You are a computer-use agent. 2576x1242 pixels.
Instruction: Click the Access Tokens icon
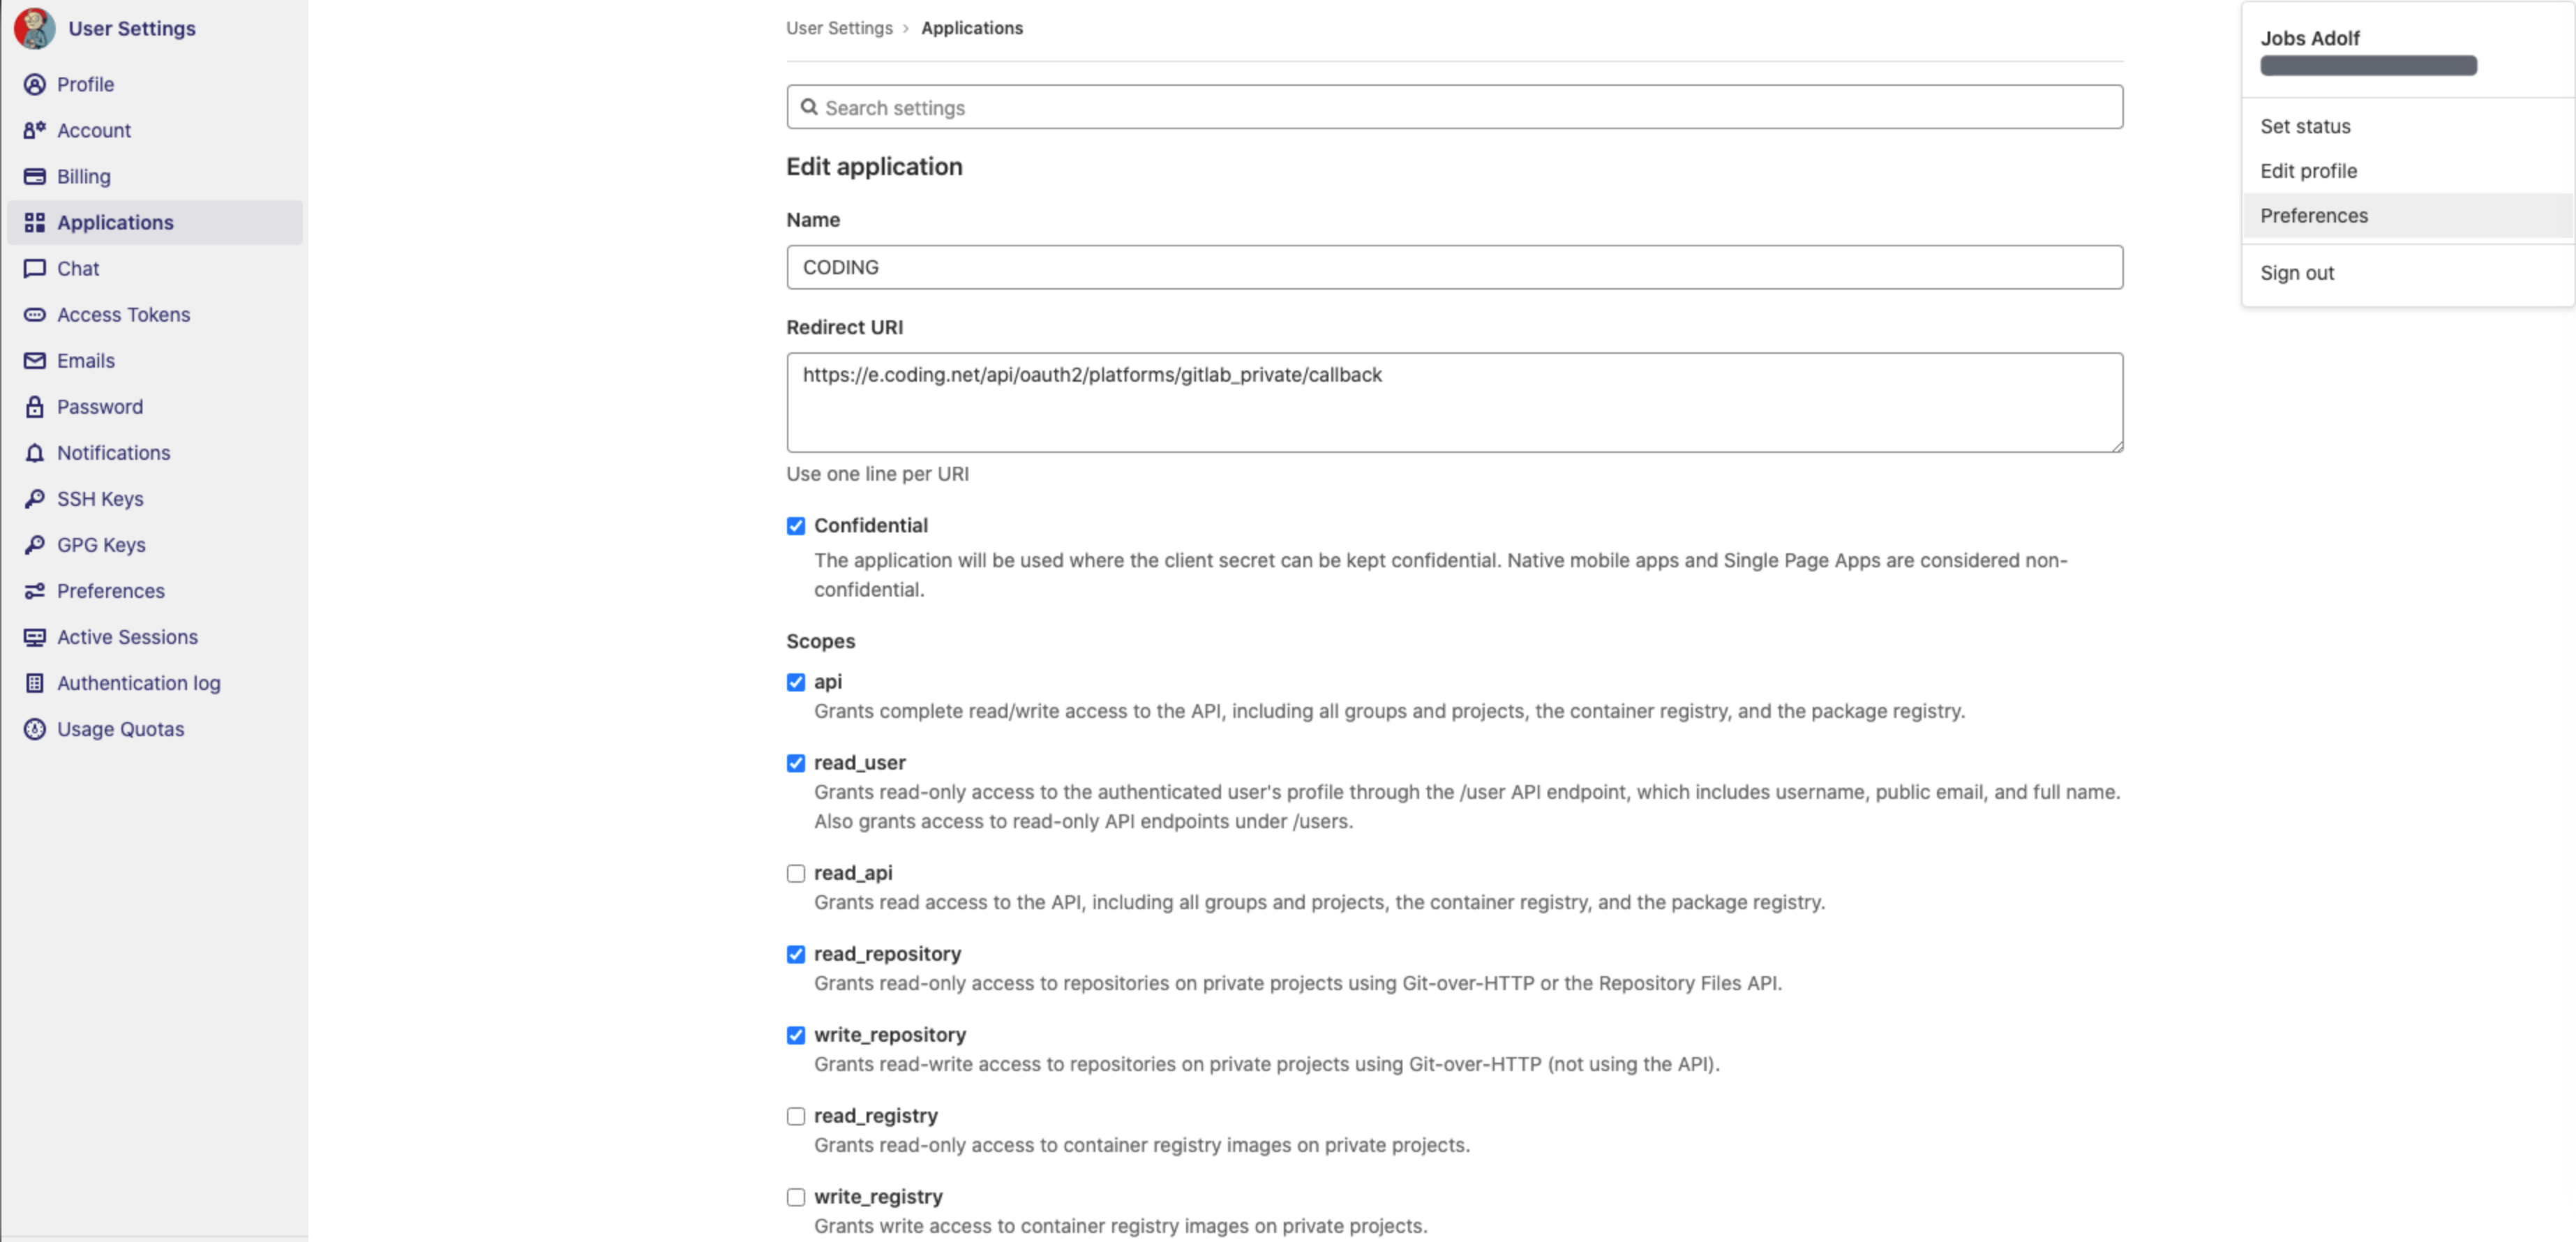[34, 314]
